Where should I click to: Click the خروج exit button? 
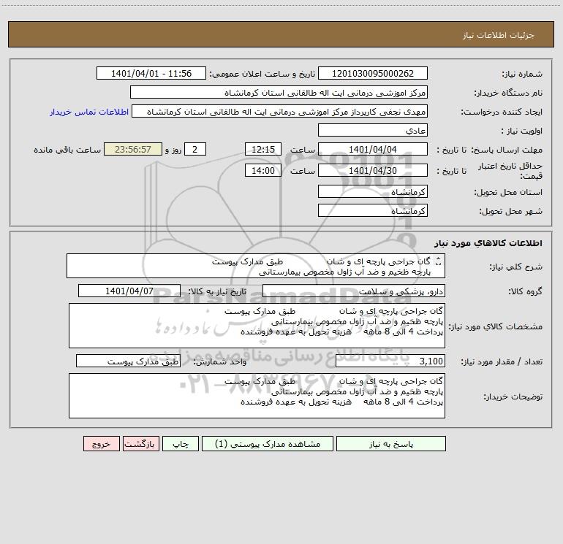101,444
